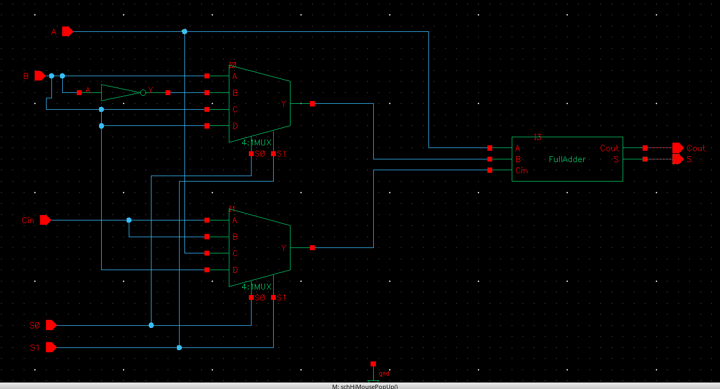Viewport: 720px width, 389px height.
Task: Select the lower mux S1 terminal
Action: point(273,298)
